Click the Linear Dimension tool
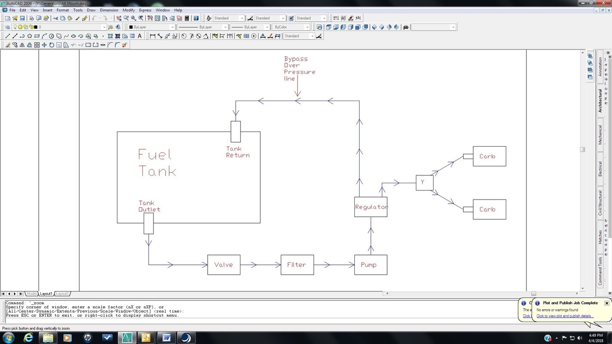Screen dimensions: 612x344 (152, 36)
